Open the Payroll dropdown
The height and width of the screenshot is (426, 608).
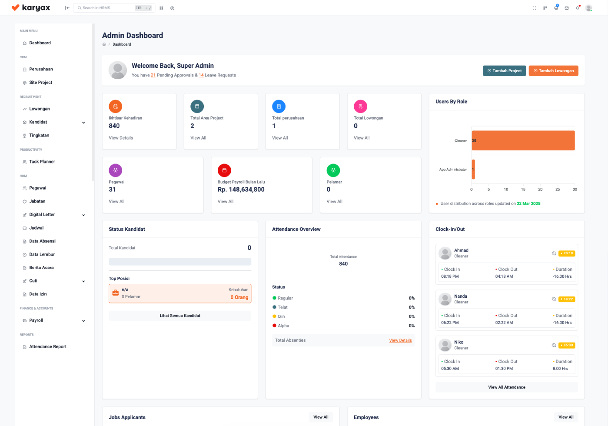(x=53, y=320)
